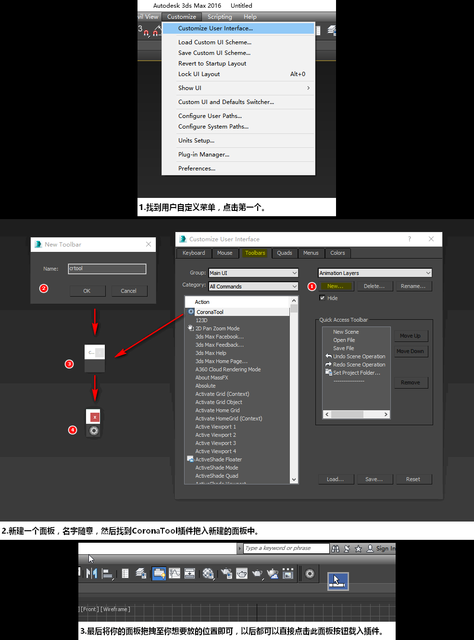
Task: Switch to the Mouse tab
Action: click(225, 253)
